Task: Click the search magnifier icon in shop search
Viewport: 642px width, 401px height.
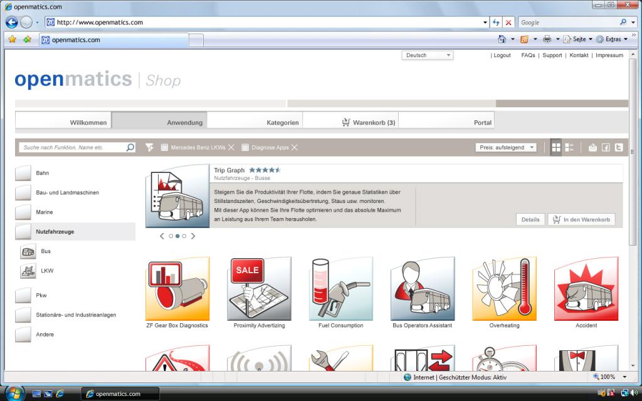Action: click(x=130, y=147)
